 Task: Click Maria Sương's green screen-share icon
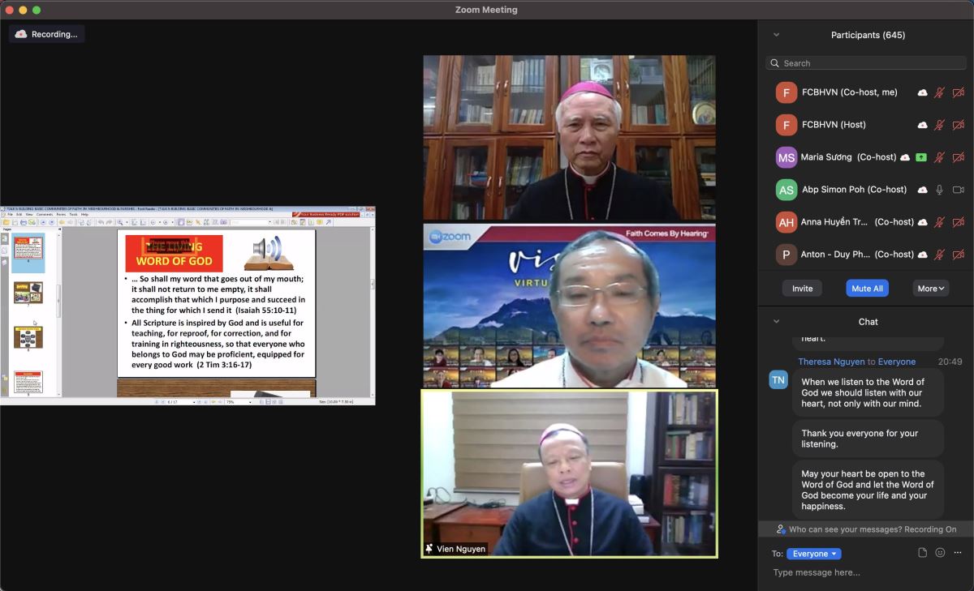coord(921,157)
